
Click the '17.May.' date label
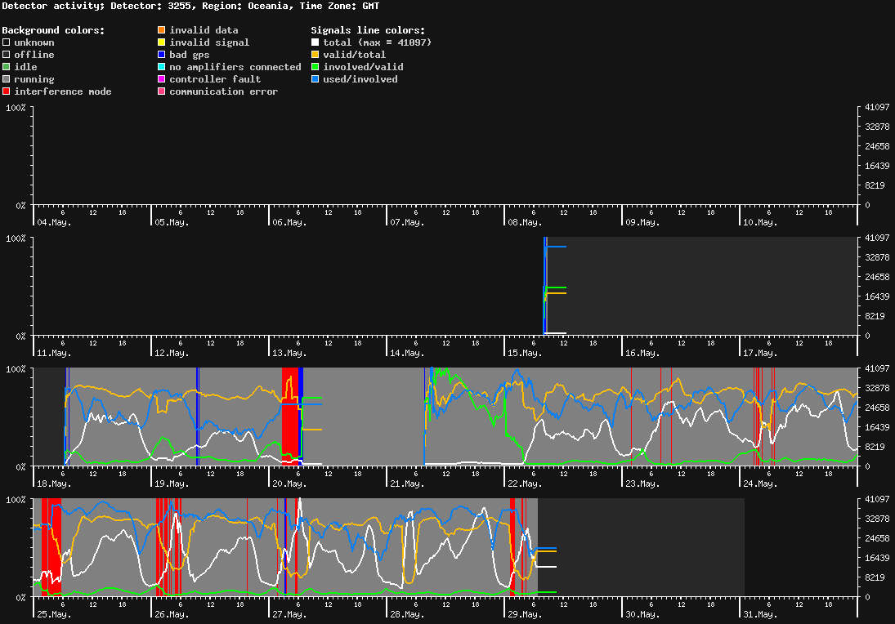pyautogui.click(x=760, y=353)
